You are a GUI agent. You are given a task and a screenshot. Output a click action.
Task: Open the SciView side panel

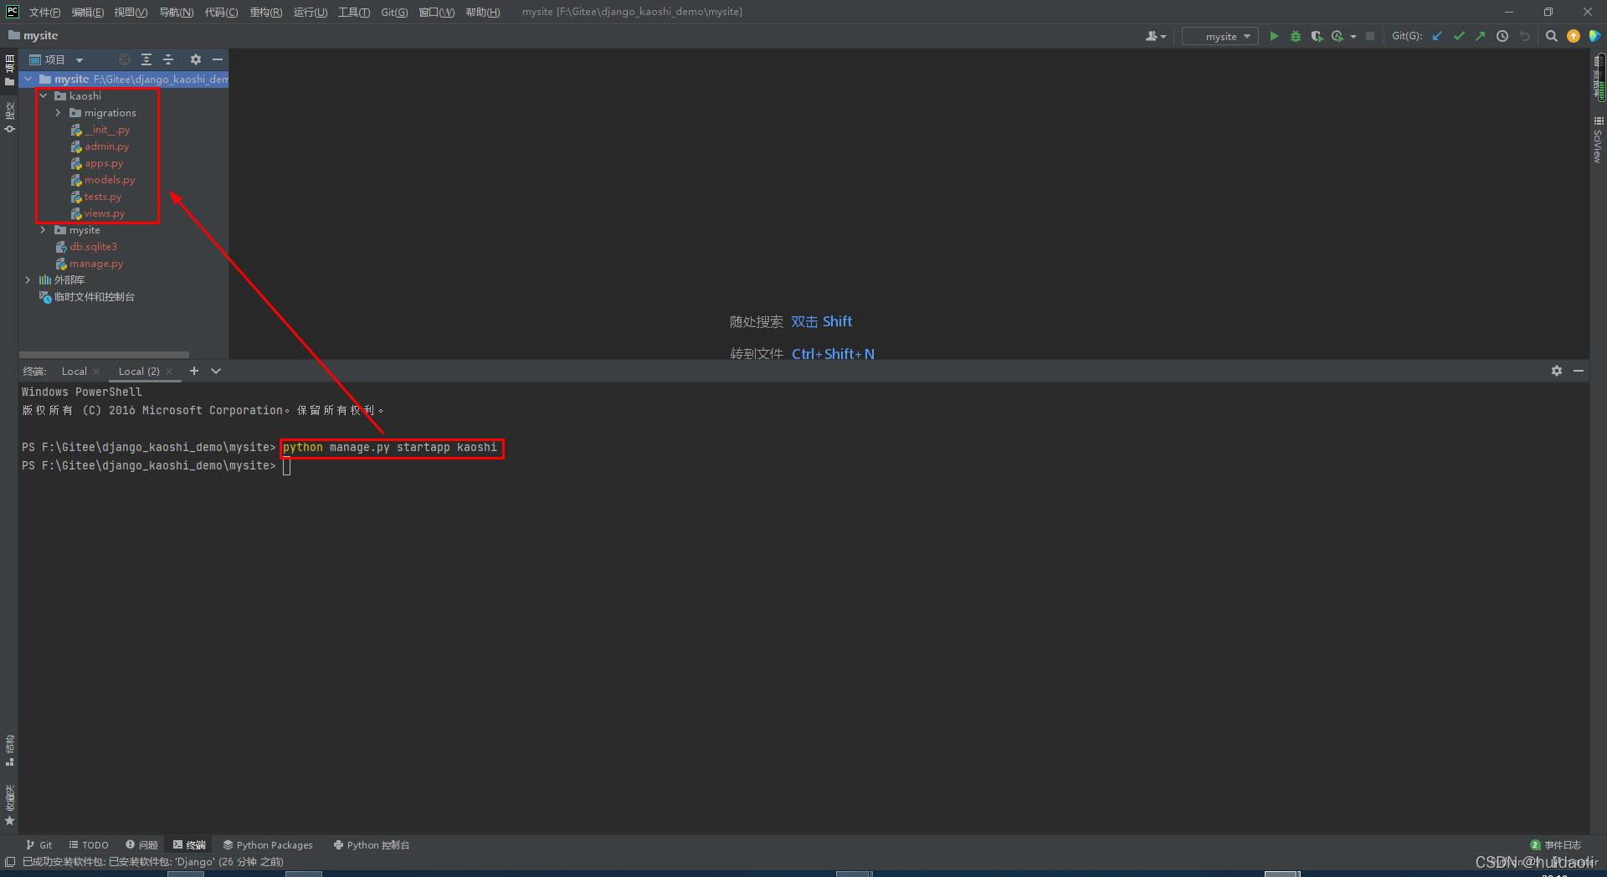coord(1598,140)
